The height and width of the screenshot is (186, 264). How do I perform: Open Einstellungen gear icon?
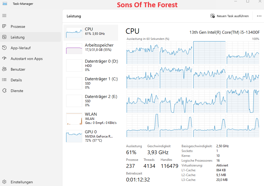click(4, 182)
